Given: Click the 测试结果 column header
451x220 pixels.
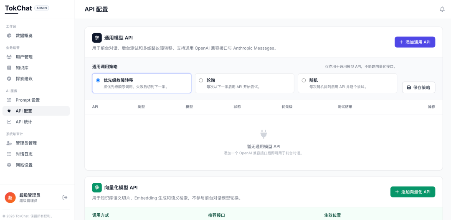Looking at the screenshot, I should [345, 107].
